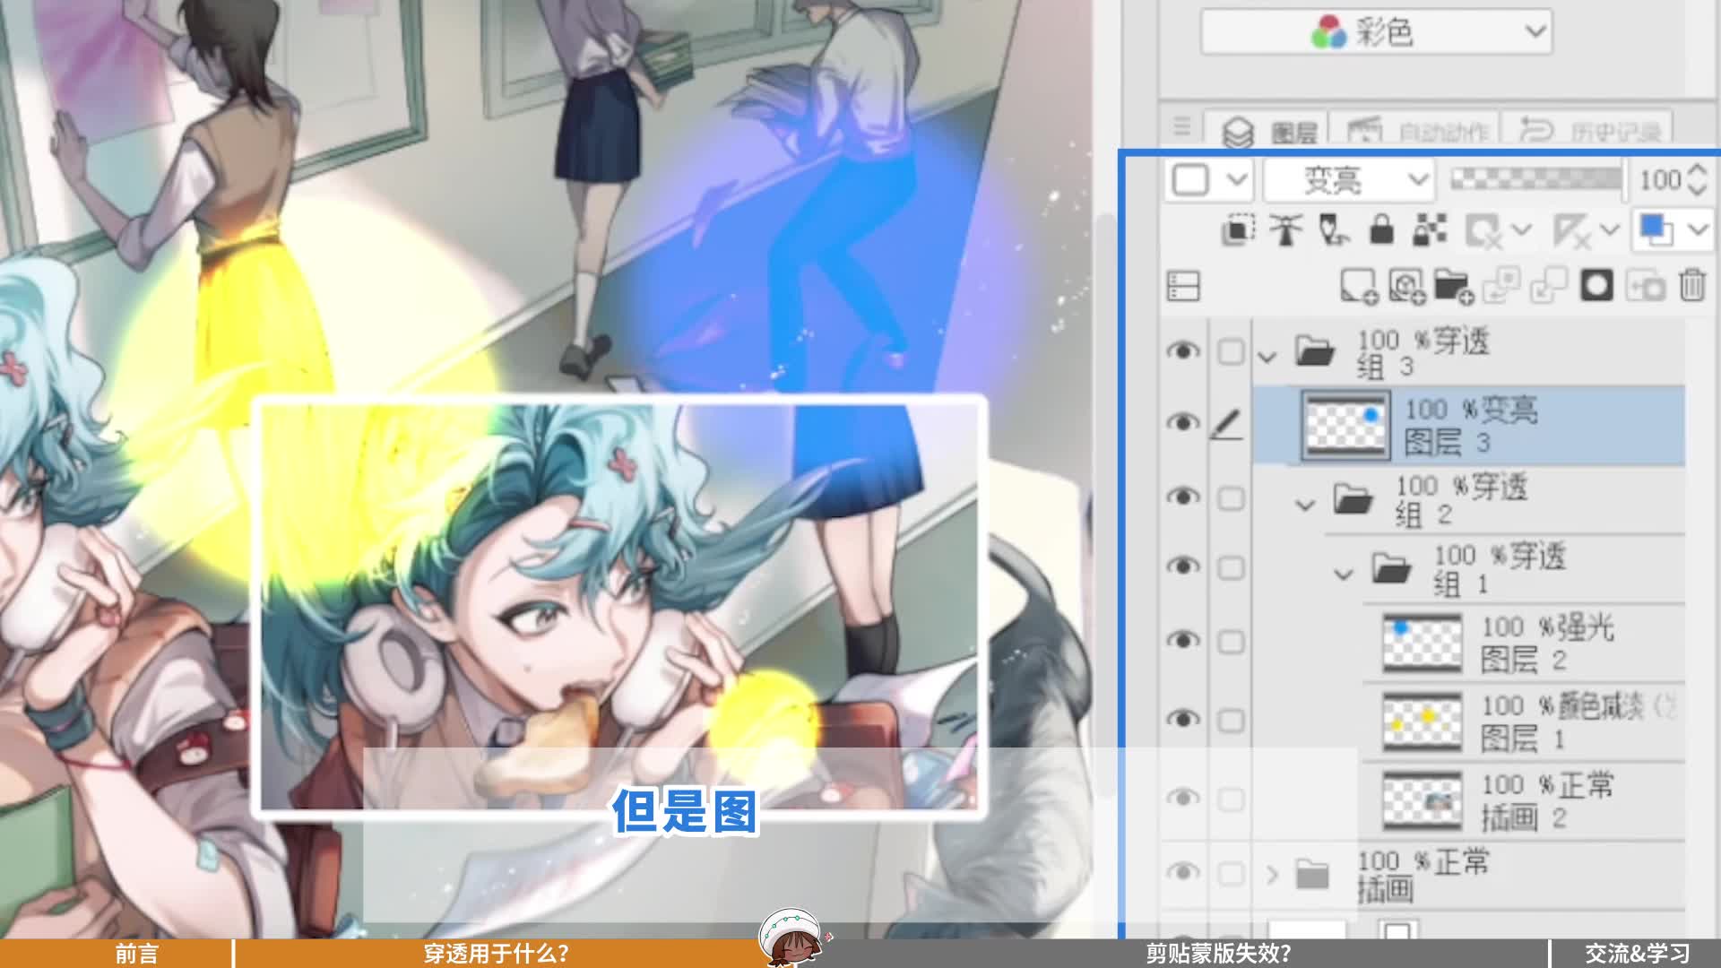Screen dimensions: 1721x968
Task: Collapse the 组 2 folder
Action: coord(1305,505)
